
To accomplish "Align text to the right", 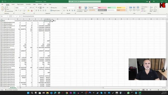I will point(41,11).
